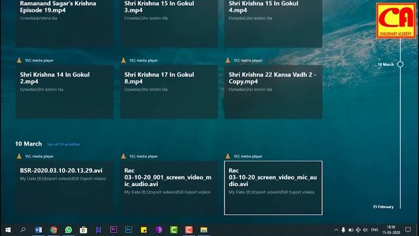This screenshot has height=236, width=419.
Task: Open File Explorer from the taskbar
Action: 204,229
